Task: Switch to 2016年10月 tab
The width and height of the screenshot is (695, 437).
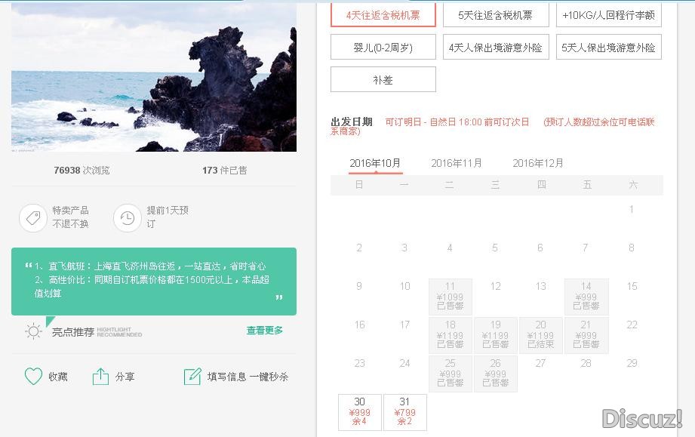Action: (375, 163)
